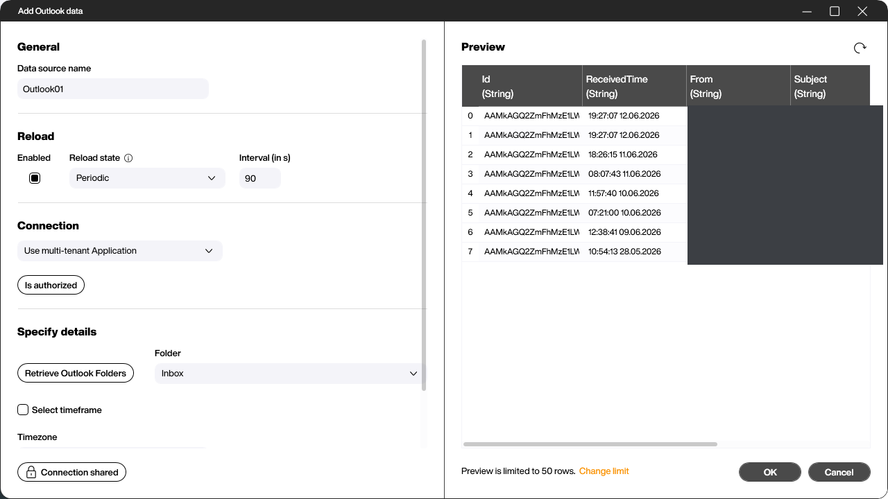Select the Subject column header
The image size is (888, 499).
[x=830, y=86]
